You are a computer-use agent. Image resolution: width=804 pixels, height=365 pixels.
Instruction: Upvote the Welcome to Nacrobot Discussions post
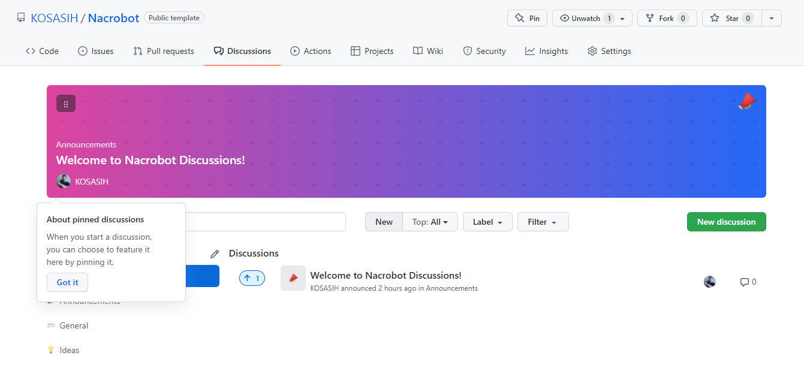(x=252, y=278)
